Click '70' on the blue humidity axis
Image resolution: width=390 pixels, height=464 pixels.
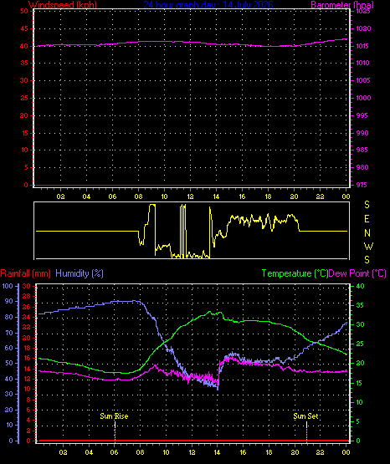pyautogui.click(x=9, y=333)
